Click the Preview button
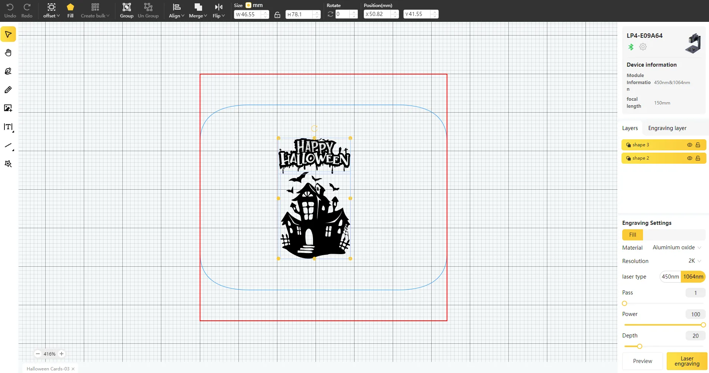Screen dimensions: 709x373 pos(643,361)
